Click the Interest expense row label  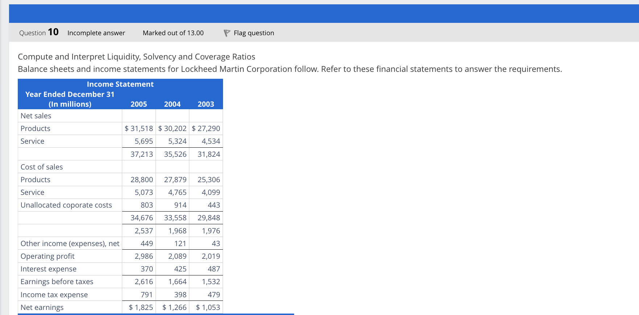tap(49, 269)
